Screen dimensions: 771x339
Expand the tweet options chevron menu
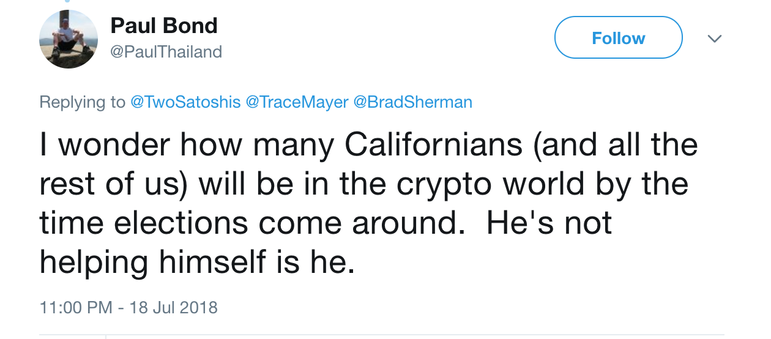pos(714,39)
